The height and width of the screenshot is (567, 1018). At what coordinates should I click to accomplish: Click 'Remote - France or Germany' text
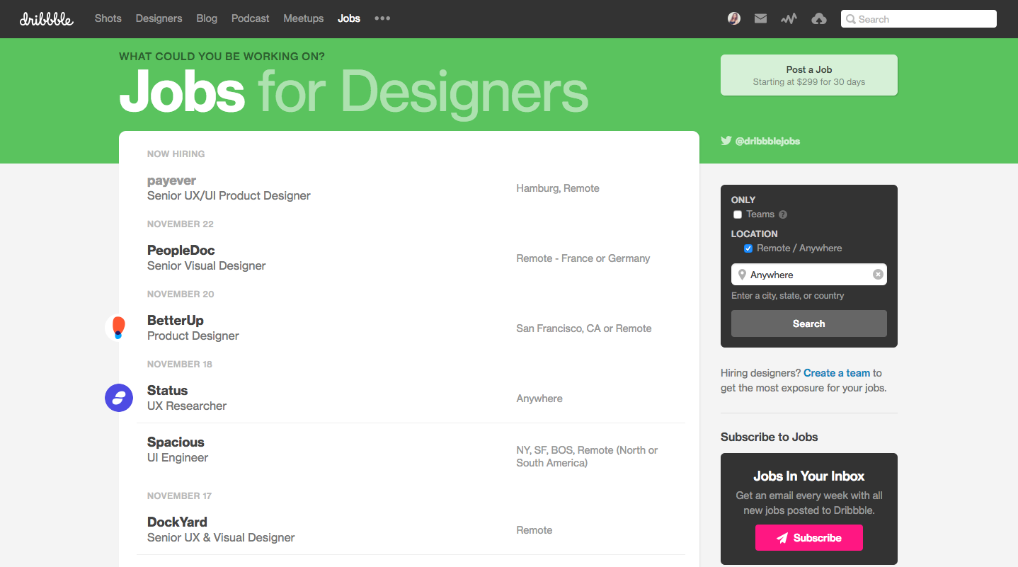coord(583,258)
